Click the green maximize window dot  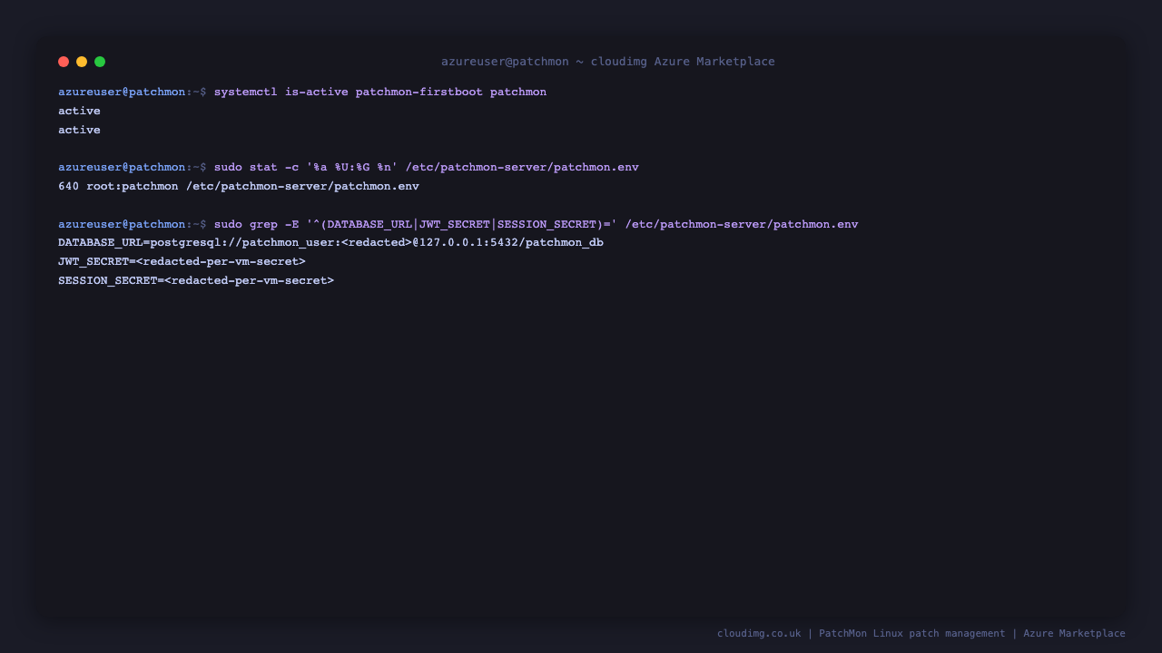(100, 62)
